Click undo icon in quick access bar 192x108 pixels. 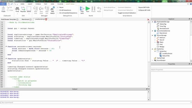click(12, 4)
